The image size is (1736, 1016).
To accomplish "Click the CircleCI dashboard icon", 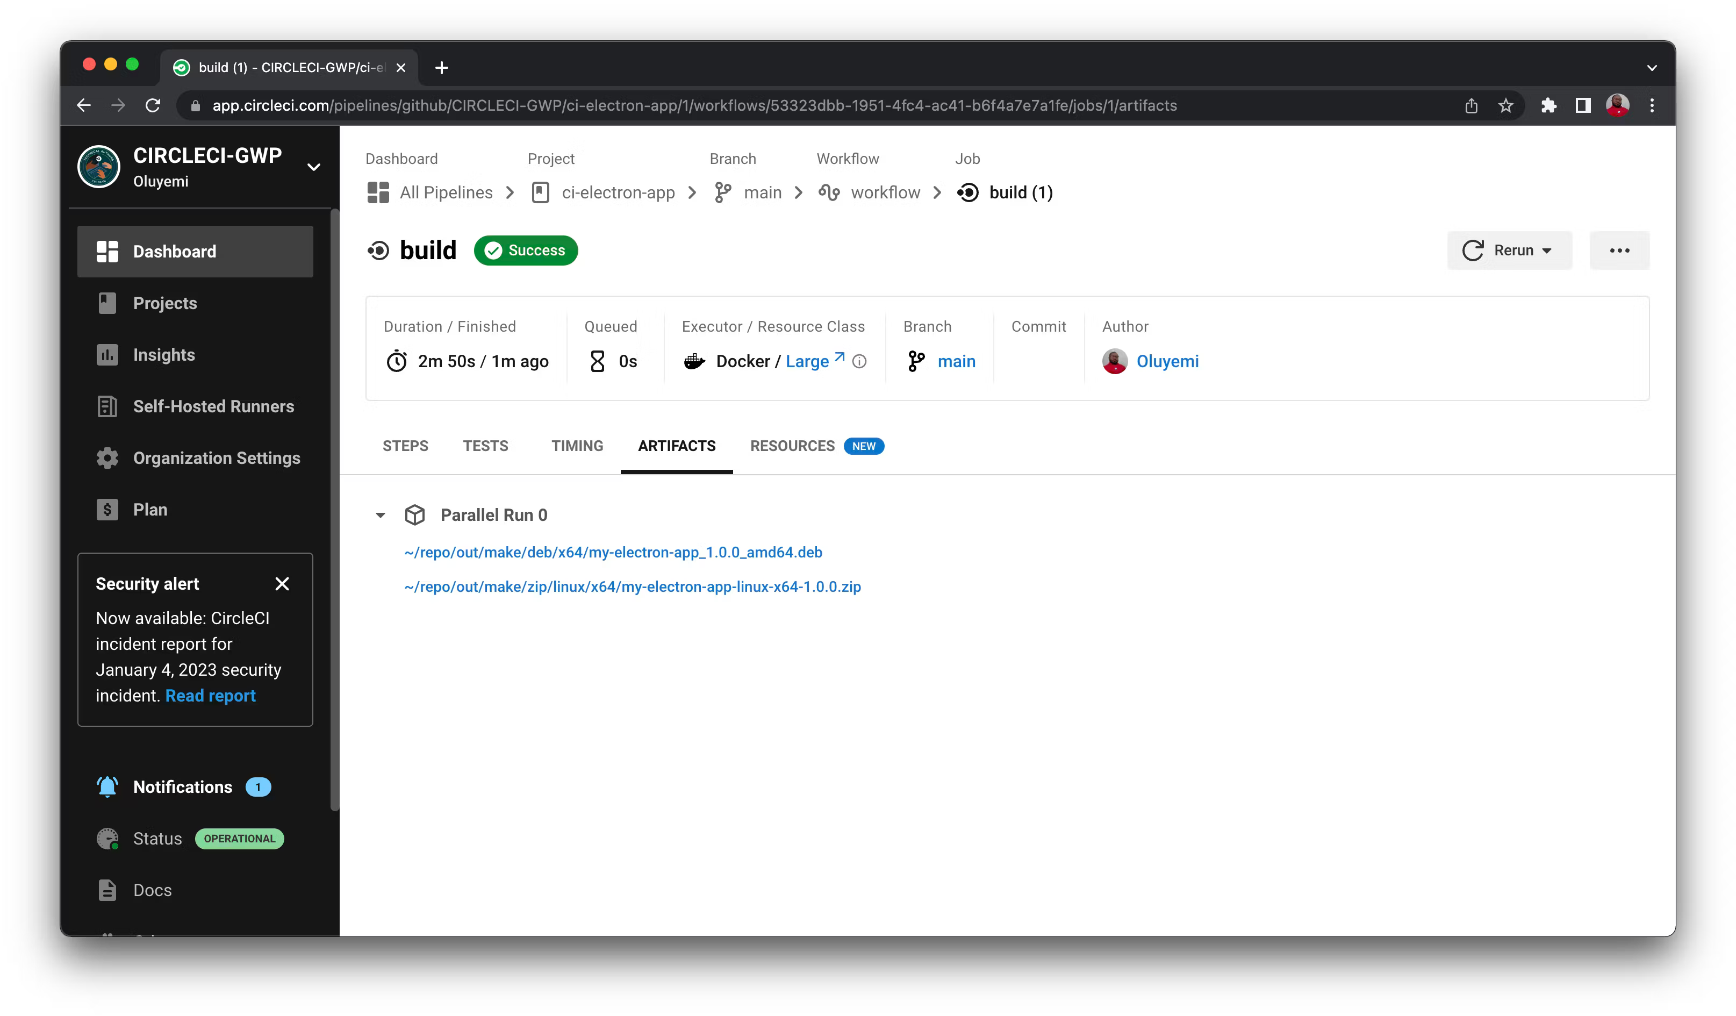I will (x=107, y=251).
